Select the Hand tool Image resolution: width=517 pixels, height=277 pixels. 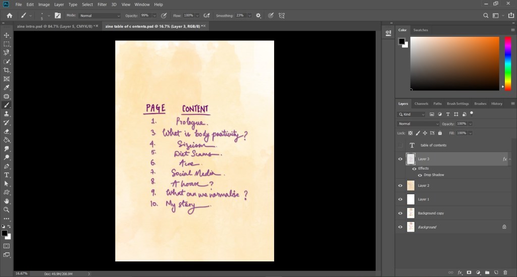tap(7, 201)
